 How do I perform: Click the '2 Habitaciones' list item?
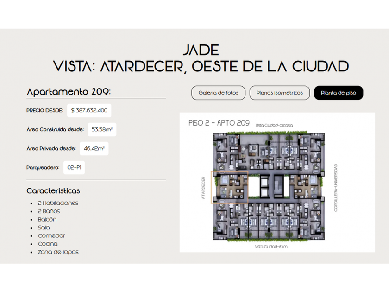click(x=58, y=203)
